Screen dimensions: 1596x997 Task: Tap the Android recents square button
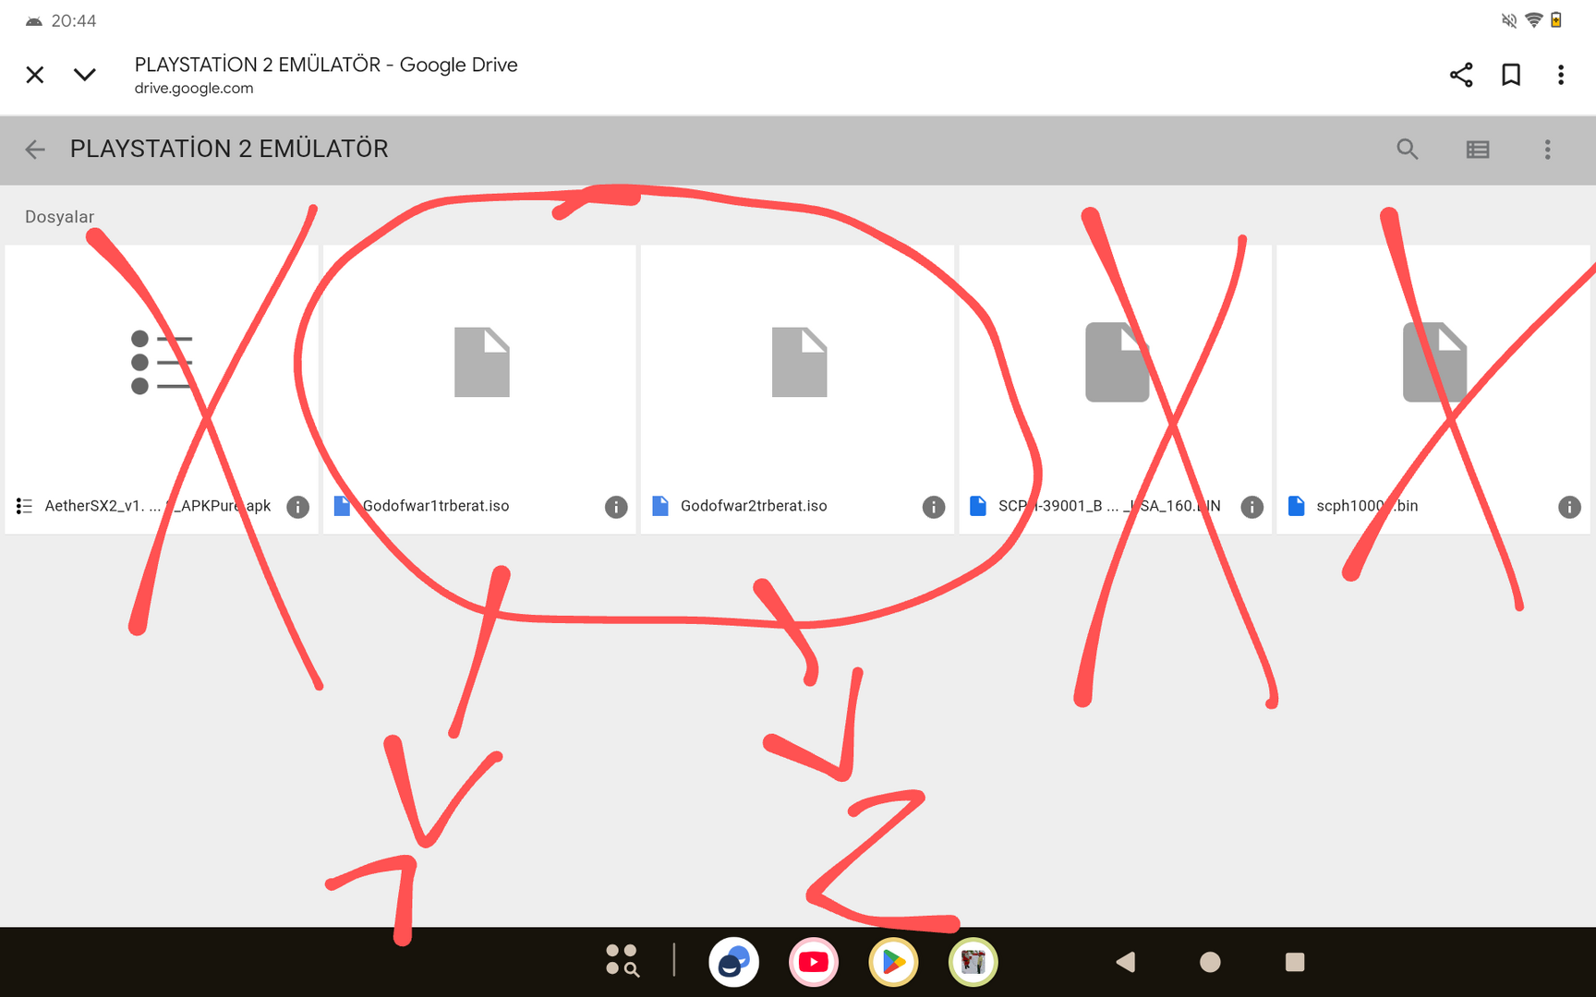tap(1295, 962)
